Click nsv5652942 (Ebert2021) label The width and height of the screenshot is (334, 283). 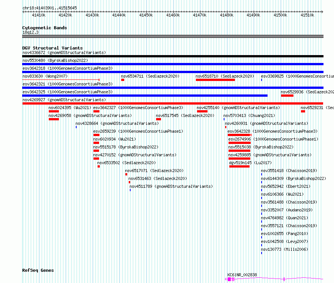point(286,186)
